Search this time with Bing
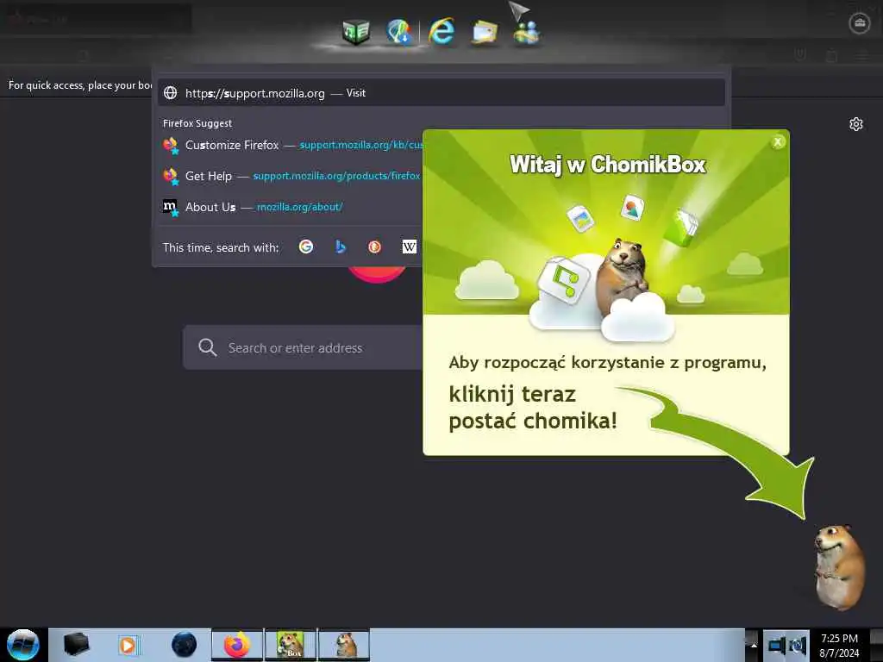Viewport: 883px width, 662px height. 340,247
